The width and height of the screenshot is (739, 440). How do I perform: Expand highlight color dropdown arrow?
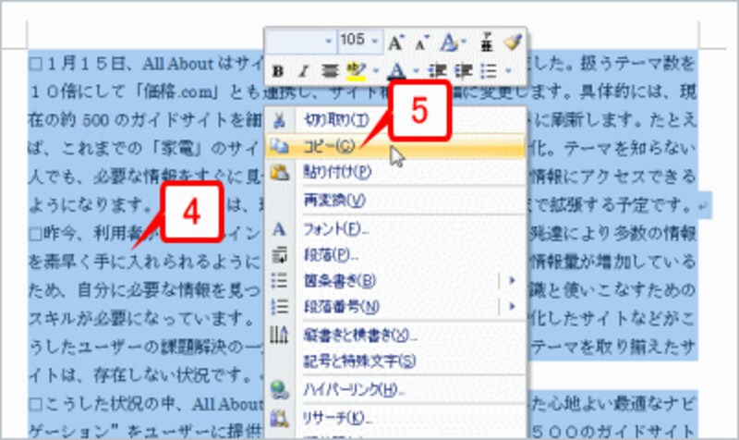pos(375,71)
